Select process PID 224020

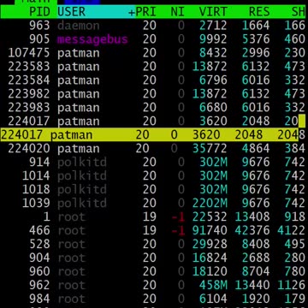point(154,149)
